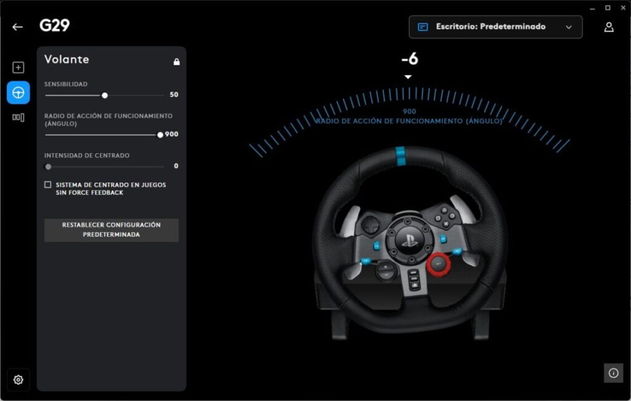Select the steering wheel tab in sidebar
631x401 pixels.
point(18,93)
